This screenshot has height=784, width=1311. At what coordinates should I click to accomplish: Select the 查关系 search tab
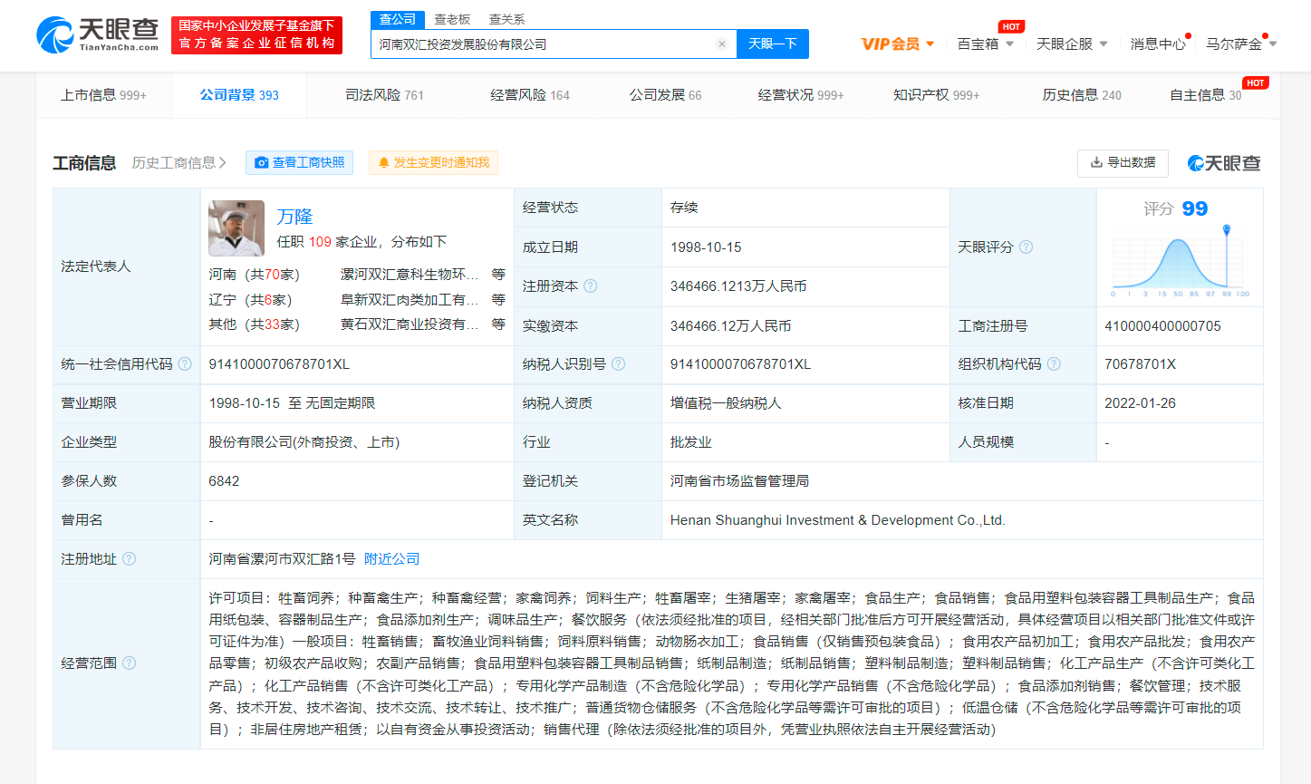coord(506,19)
